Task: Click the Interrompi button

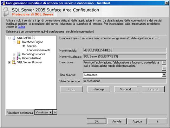Action: point(99,89)
